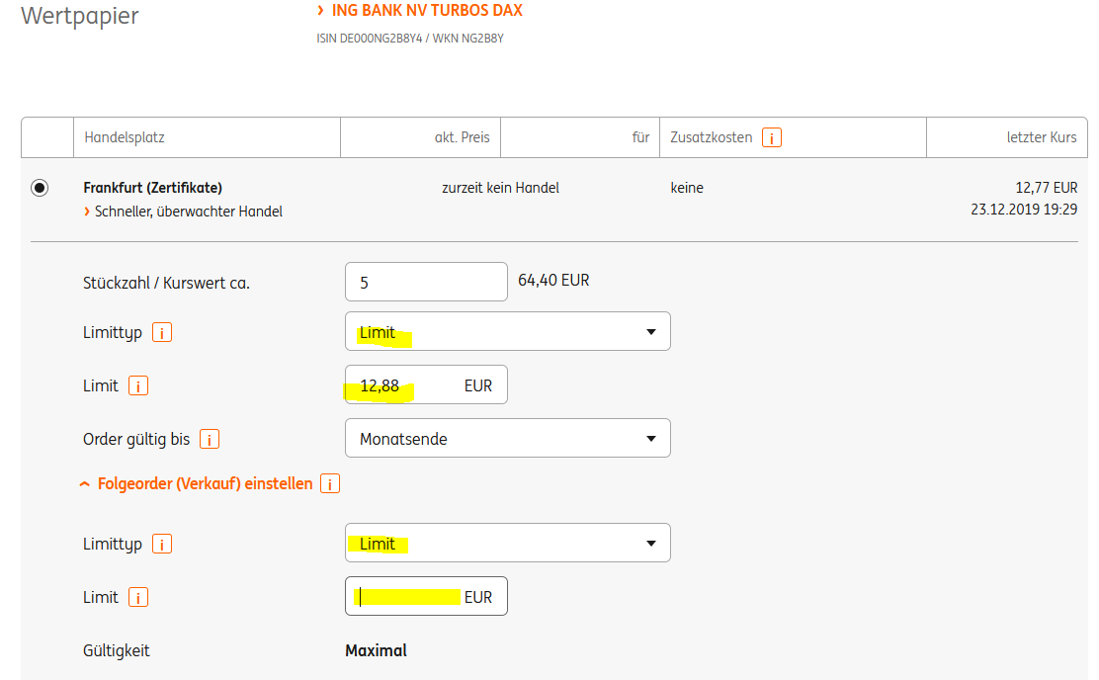1099x680 pixels.
Task: Click the Stückzahl quantity input field
Action: coord(425,282)
